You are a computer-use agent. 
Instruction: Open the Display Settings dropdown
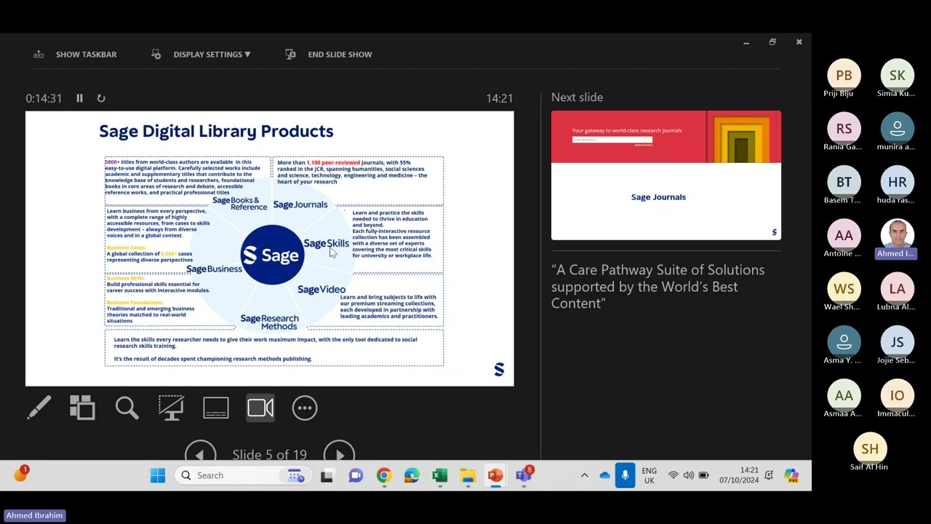[201, 55]
